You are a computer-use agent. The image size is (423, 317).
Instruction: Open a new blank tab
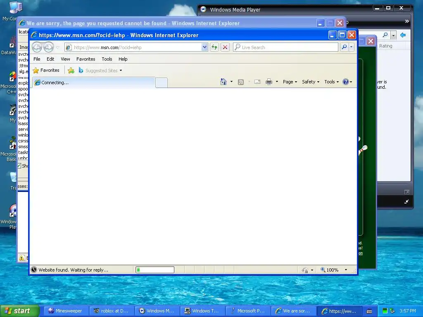tap(162, 83)
